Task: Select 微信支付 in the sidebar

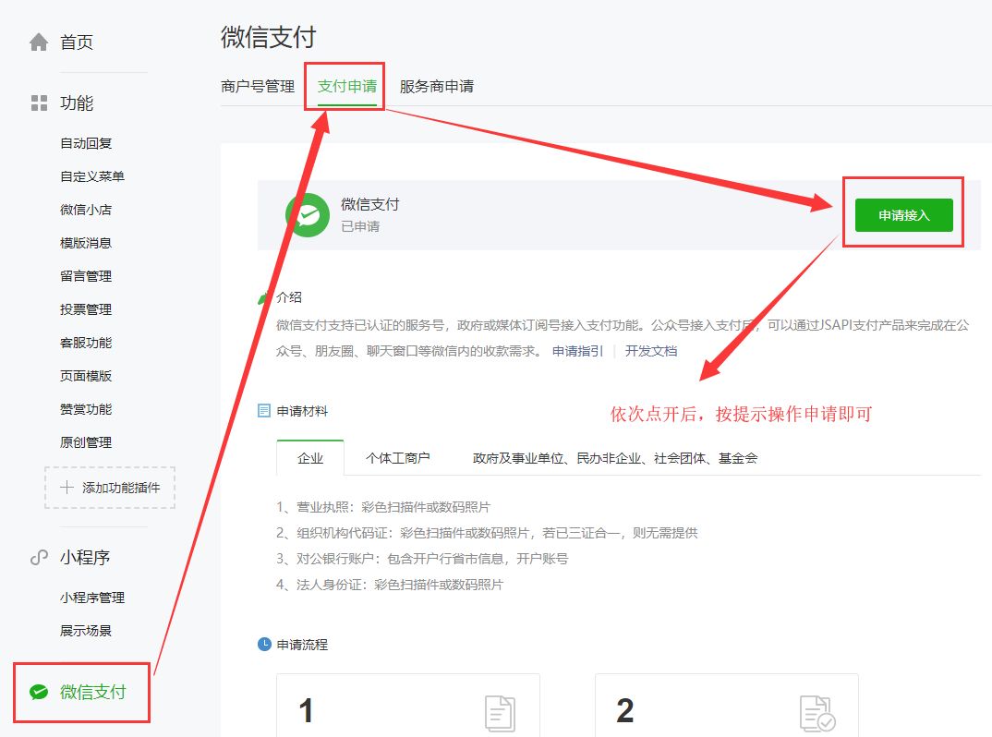Action: (93, 692)
